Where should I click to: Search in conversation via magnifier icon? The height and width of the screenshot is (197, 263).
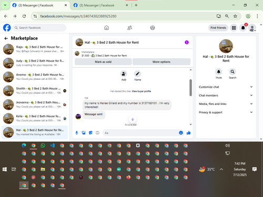(232, 71)
